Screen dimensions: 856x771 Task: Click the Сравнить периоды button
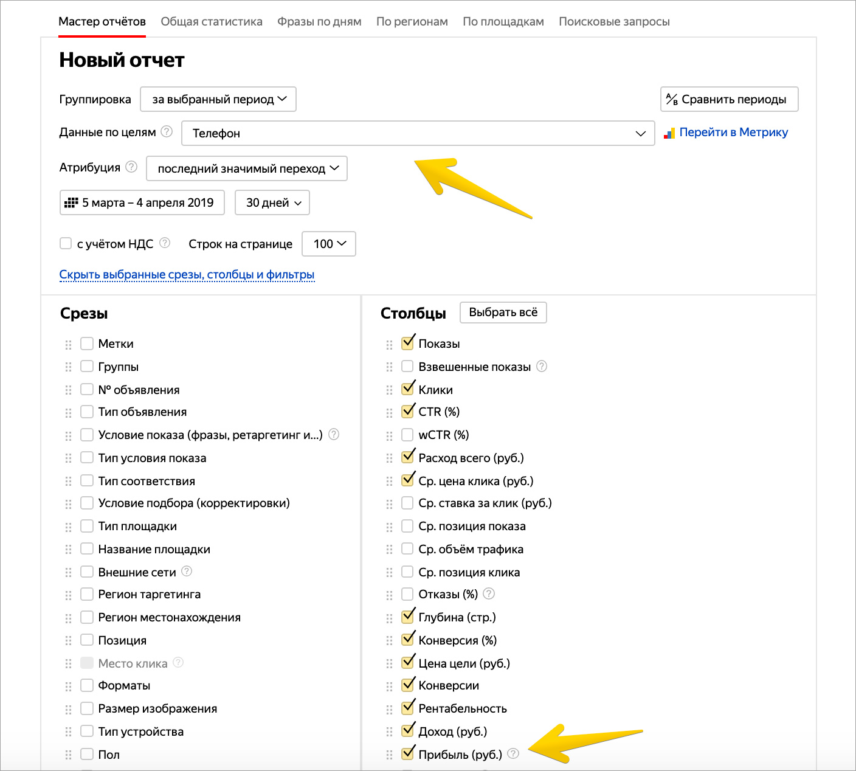point(729,99)
